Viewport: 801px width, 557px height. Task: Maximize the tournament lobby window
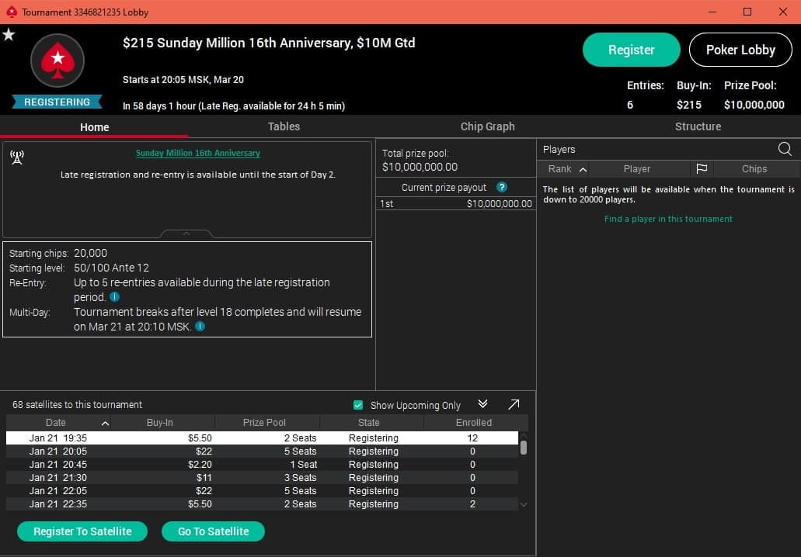tap(747, 12)
